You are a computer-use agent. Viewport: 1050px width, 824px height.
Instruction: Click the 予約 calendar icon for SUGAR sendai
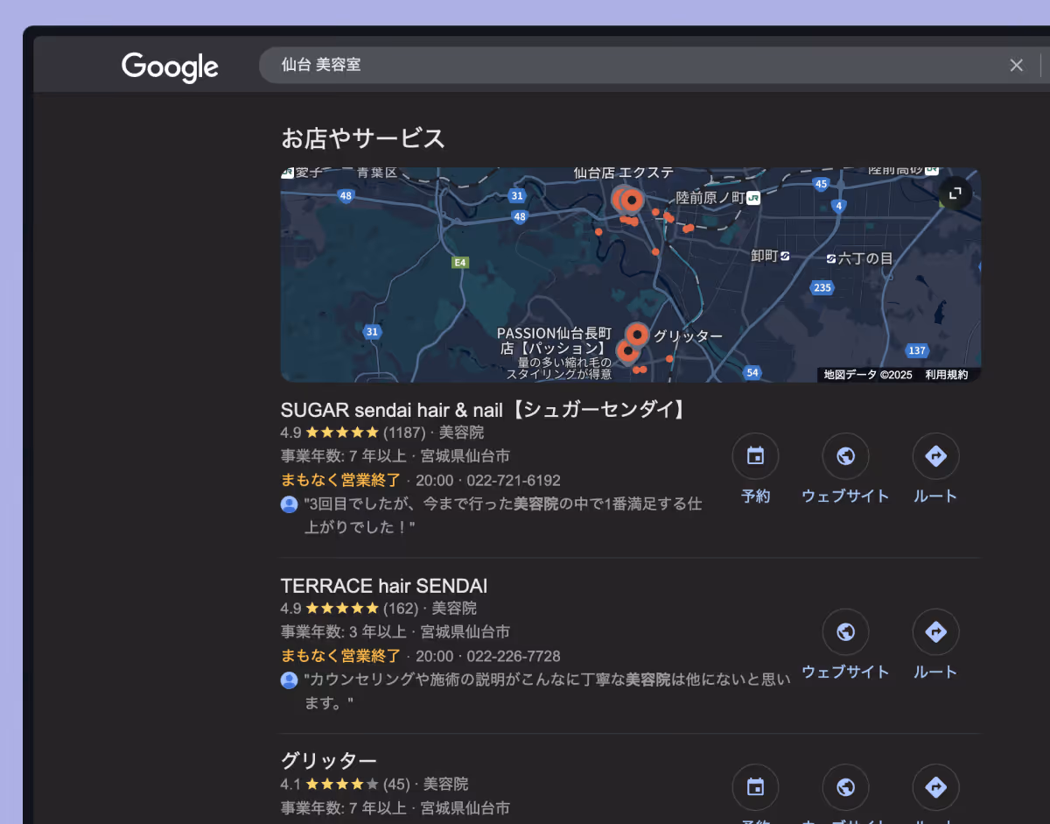tap(755, 456)
